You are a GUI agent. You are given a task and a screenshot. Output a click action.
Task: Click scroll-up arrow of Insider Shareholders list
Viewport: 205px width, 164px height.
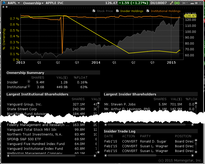click(x=196, y=103)
